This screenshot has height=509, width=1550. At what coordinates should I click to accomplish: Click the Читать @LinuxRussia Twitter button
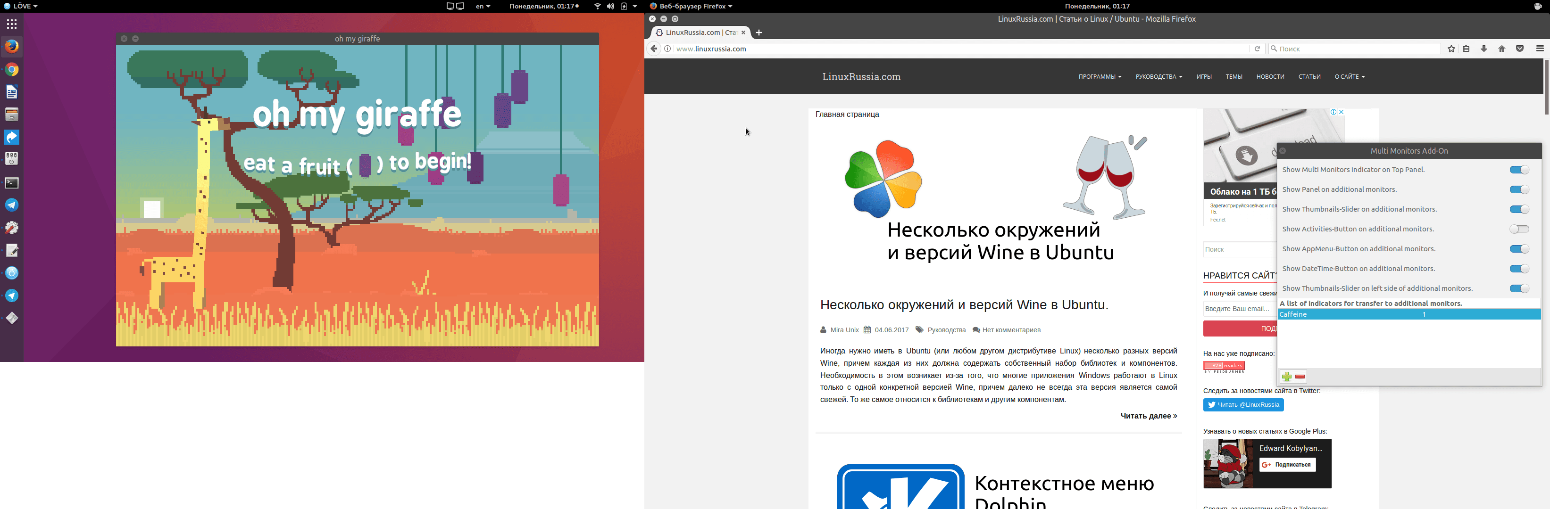tap(1243, 405)
